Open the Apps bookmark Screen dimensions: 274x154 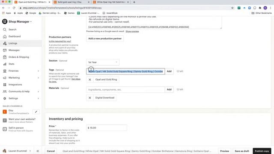(7, 13)
